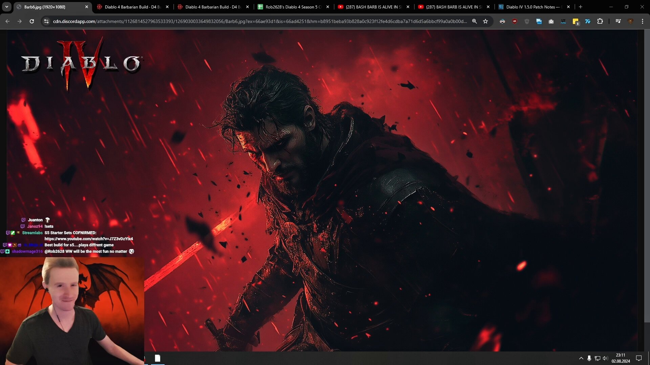Open the tab search dropdown arrow

pos(7,7)
